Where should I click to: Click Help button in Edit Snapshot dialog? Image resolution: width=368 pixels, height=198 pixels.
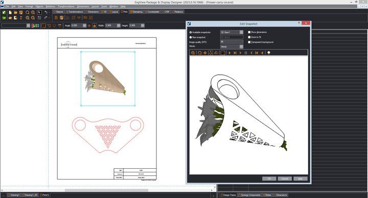point(301,179)
